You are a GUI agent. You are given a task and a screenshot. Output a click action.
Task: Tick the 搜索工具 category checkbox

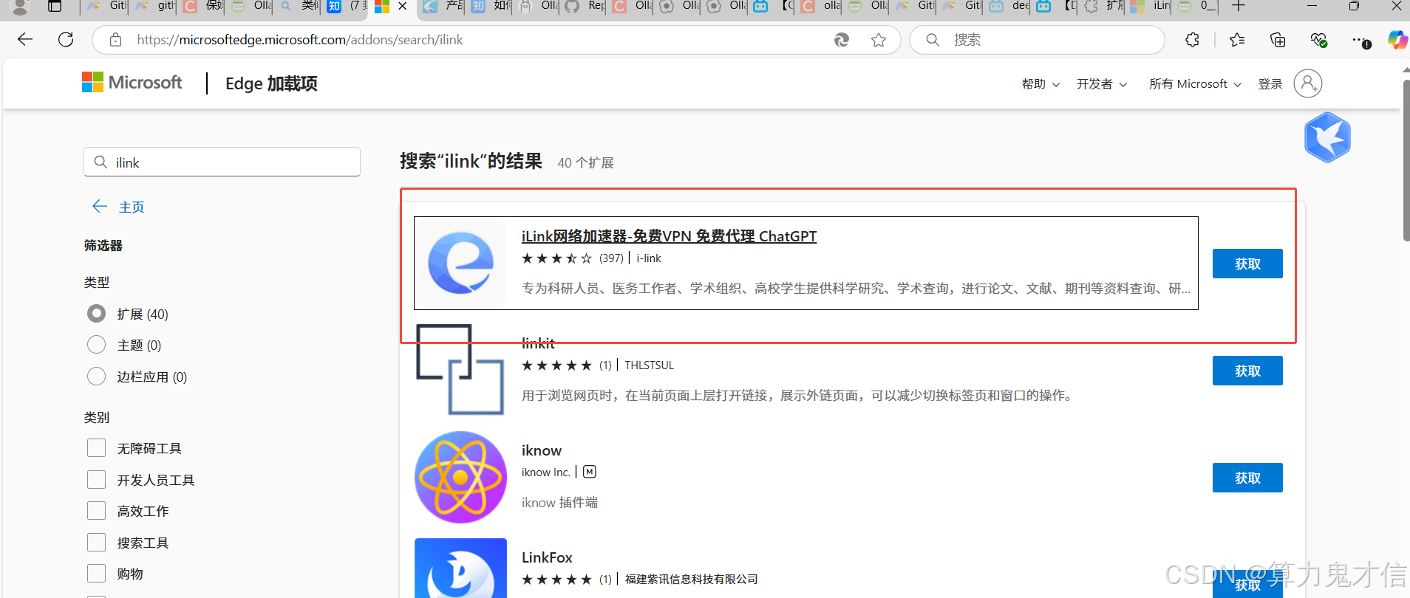[96, 543]
